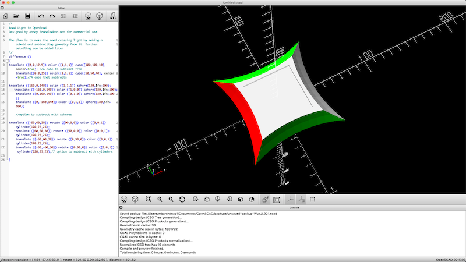This screenshot has height=262, width=466.
Task: Toggle orthogonal projection view
Action: click(x=277, y=199)
